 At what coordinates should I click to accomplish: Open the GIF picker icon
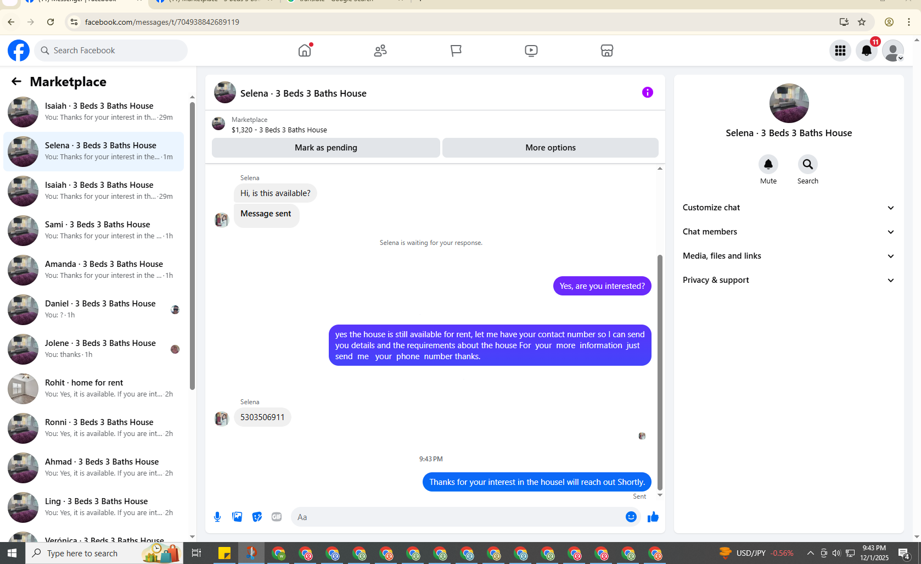(x=277, y=517)
